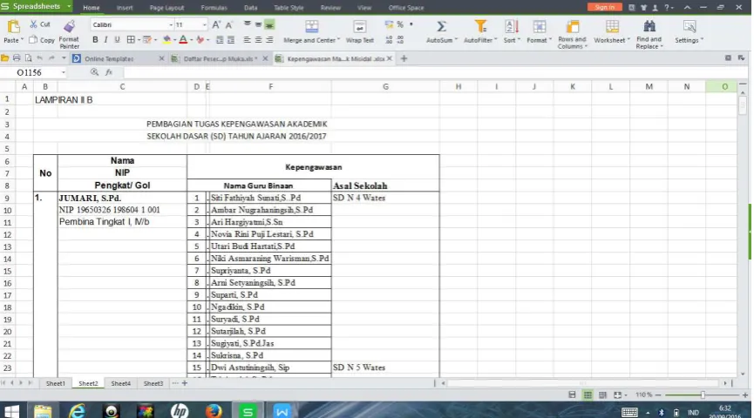
Task: Undo the last action
Action: (40, 58)
